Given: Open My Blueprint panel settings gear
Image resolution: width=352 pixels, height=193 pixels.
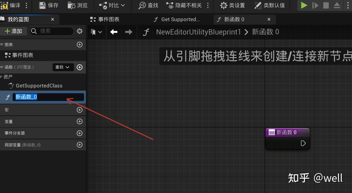Looking at the screenshot, I should tap(79, 31).
